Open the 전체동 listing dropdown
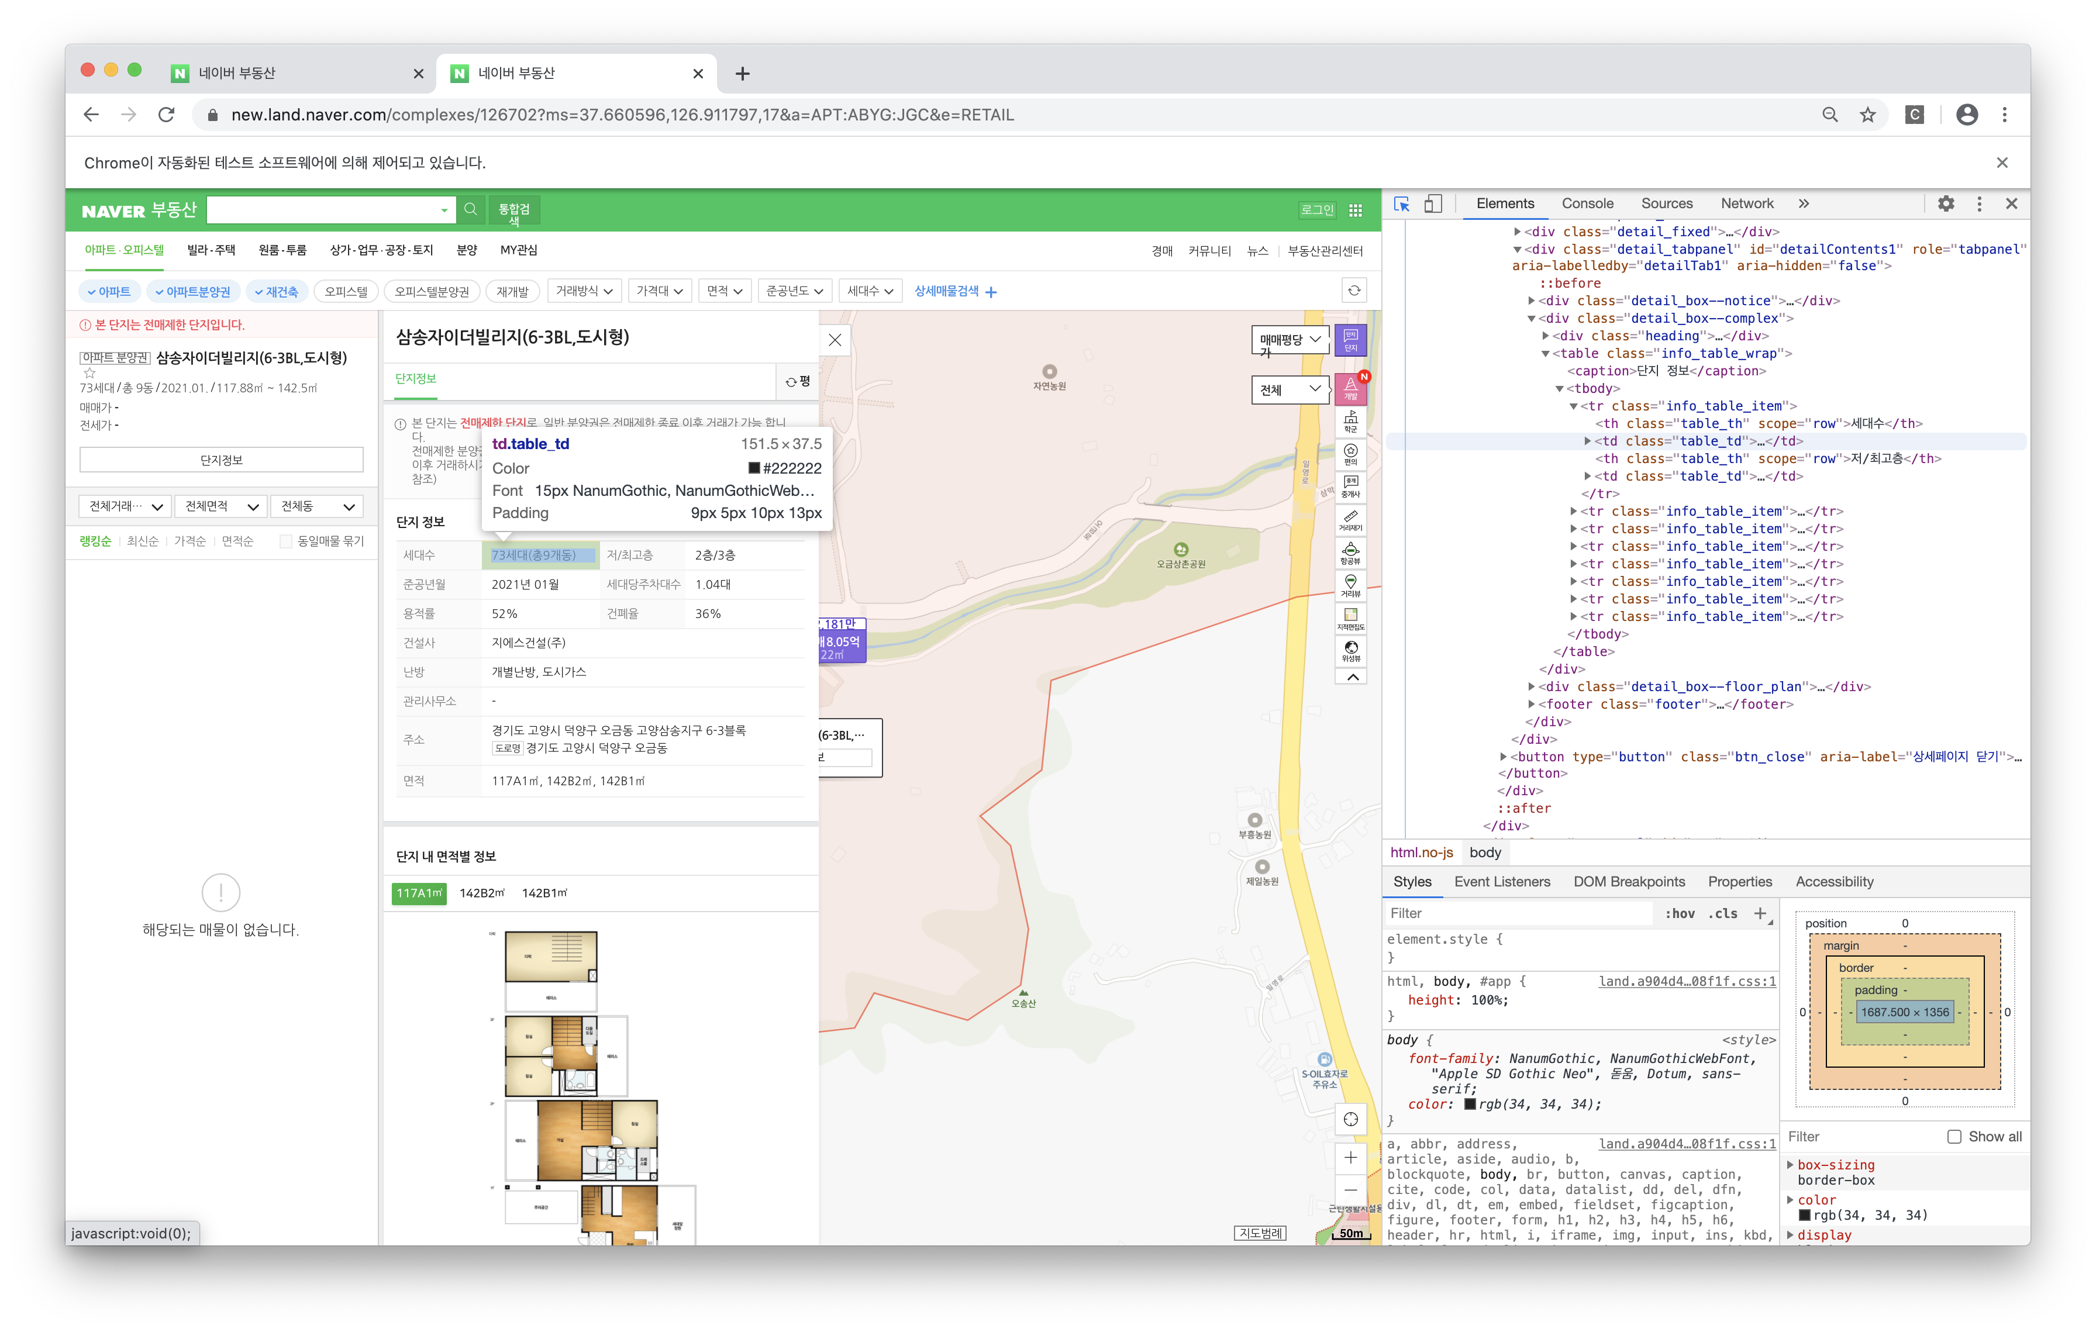Screen dimensions: 2096x1332 (x=317, y=506)
